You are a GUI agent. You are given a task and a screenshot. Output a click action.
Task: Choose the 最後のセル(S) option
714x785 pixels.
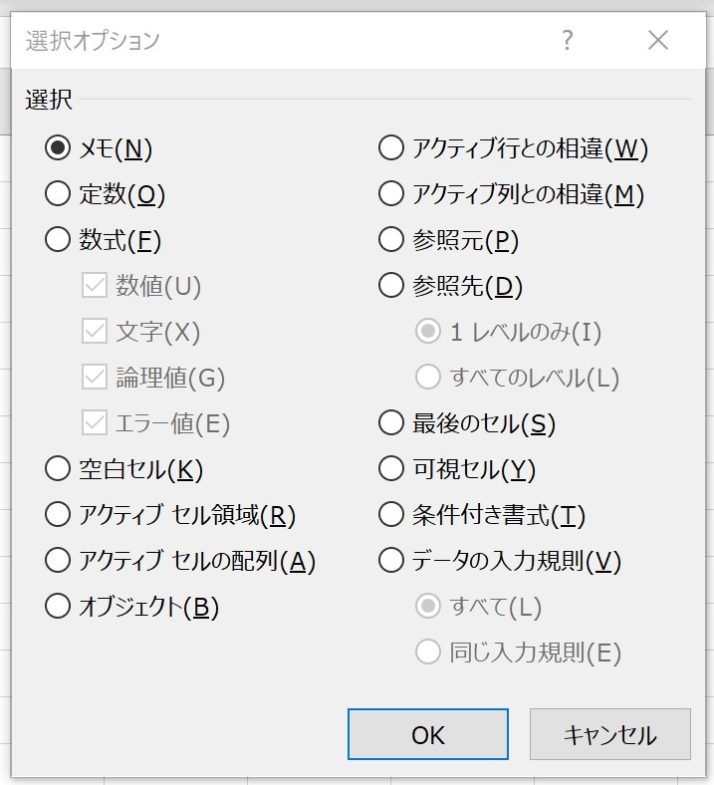click(x=391, y=423)
